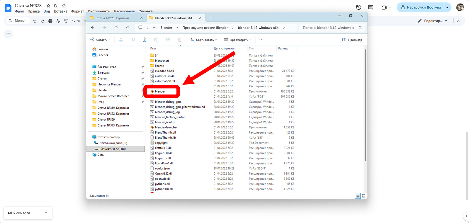The width and height of the screenshot is (469, 223).
Task: Star the document Статья №373
Action: click(x=48, y=6)
